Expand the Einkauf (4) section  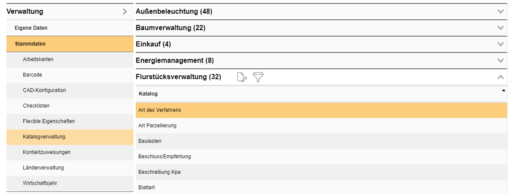click(500, 44)
